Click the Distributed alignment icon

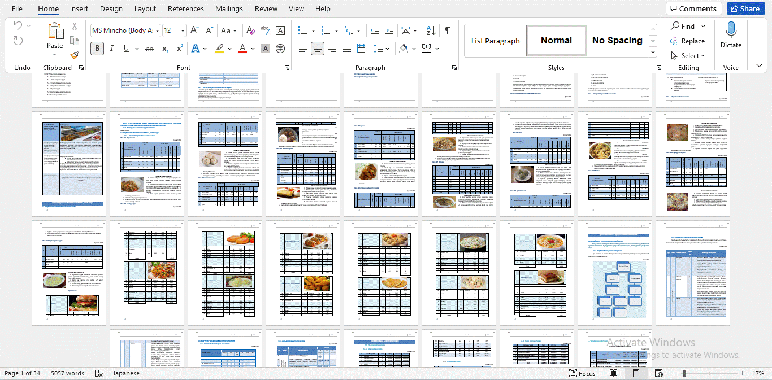point(362,49)
